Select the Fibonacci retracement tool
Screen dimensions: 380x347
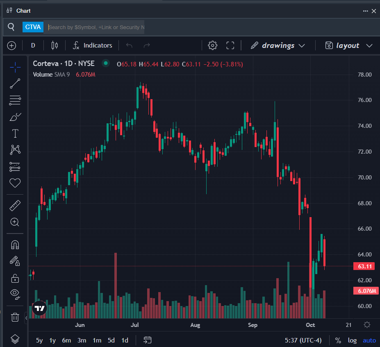click(15, 100)
